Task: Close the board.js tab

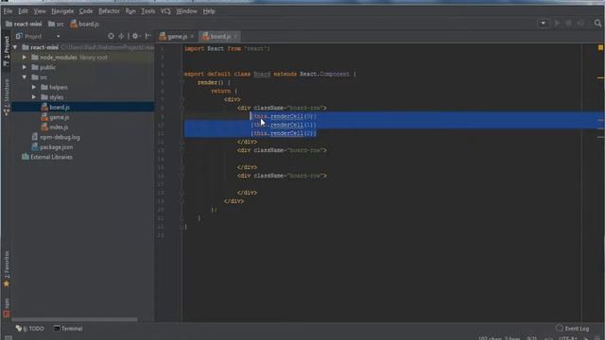Action: 235,36
